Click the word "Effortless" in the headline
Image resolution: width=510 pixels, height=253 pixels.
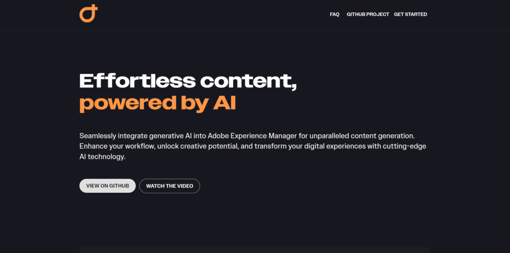[x=136, y=81]
